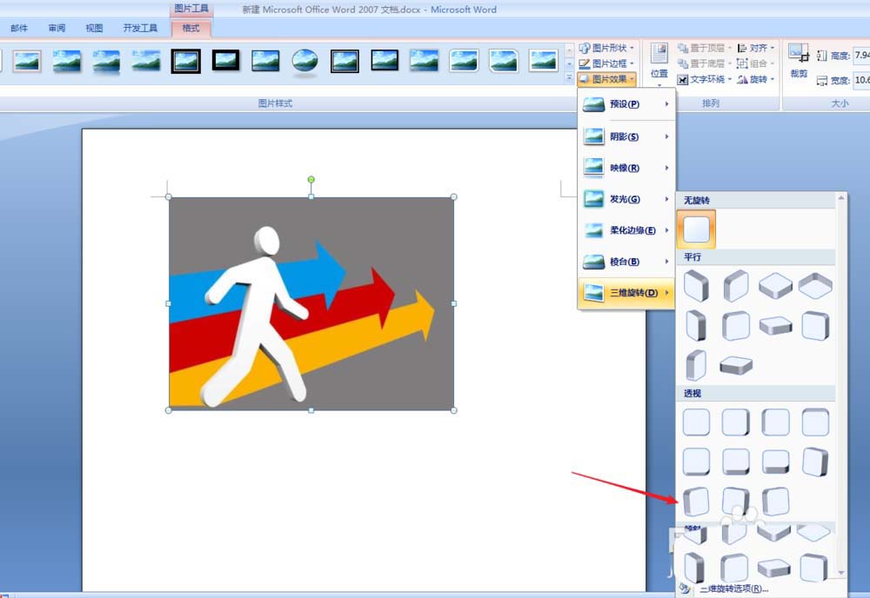Apply second preset in 平行 section's second row
The width and height of the screenshot is (870, 598).
[736, 325]
